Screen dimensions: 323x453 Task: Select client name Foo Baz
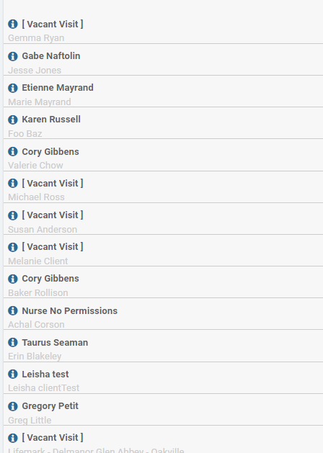pyautogui.click(x=25, y=134)
